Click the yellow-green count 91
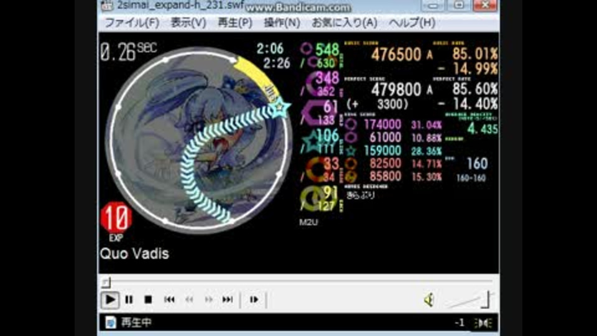 (330, 192)
